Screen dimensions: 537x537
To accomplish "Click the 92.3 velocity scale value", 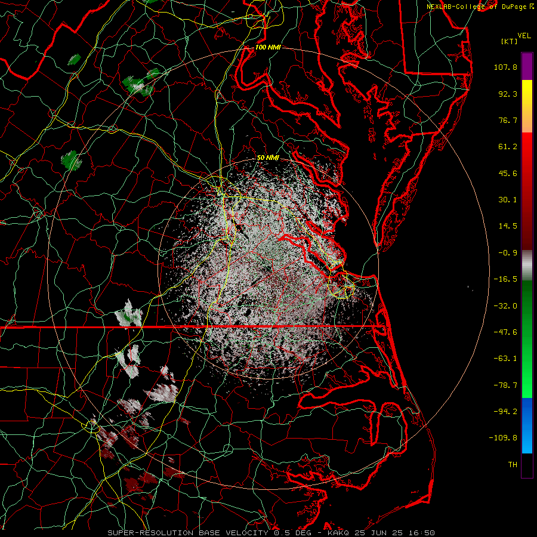I will pos(508,94).
